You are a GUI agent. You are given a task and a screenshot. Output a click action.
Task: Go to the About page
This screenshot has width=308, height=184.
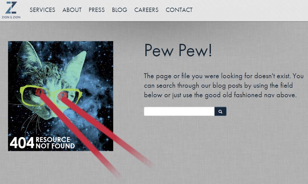[x=72, y=10]
